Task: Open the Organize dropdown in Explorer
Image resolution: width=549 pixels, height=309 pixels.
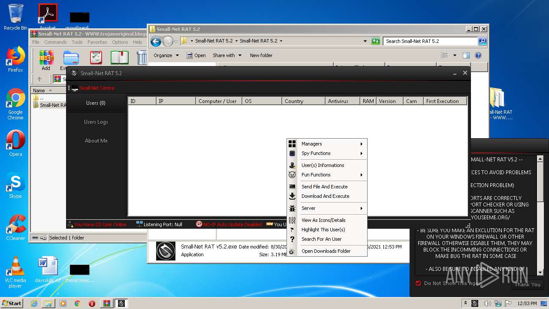Action: tap(166, 55)
